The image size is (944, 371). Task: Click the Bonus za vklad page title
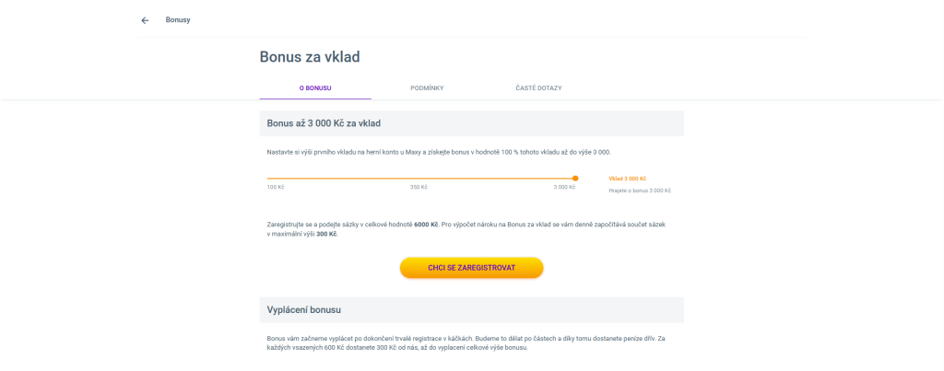point(310,57)
